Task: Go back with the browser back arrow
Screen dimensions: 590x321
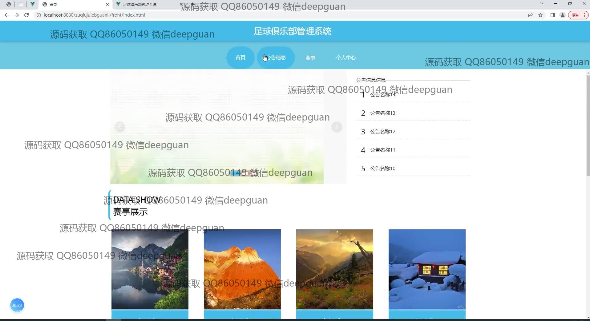Action: pyautogui.click(x=7, y=15)
